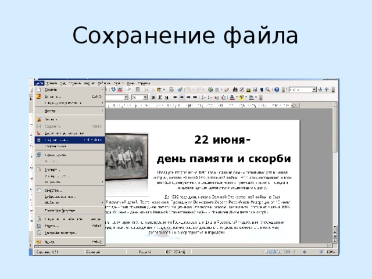Click the Underline (Ч) formatting icon

tap(167, 98)
